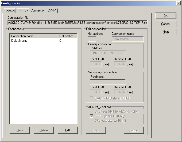The image size is (182, 142).
Task: Toggle CPU supports ALARM_S checkbox
Action: [x=92, y=116]
